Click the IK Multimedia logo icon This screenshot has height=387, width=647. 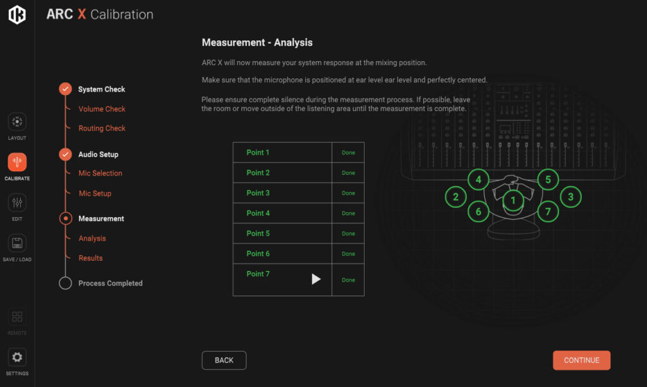tap(17, 15)
